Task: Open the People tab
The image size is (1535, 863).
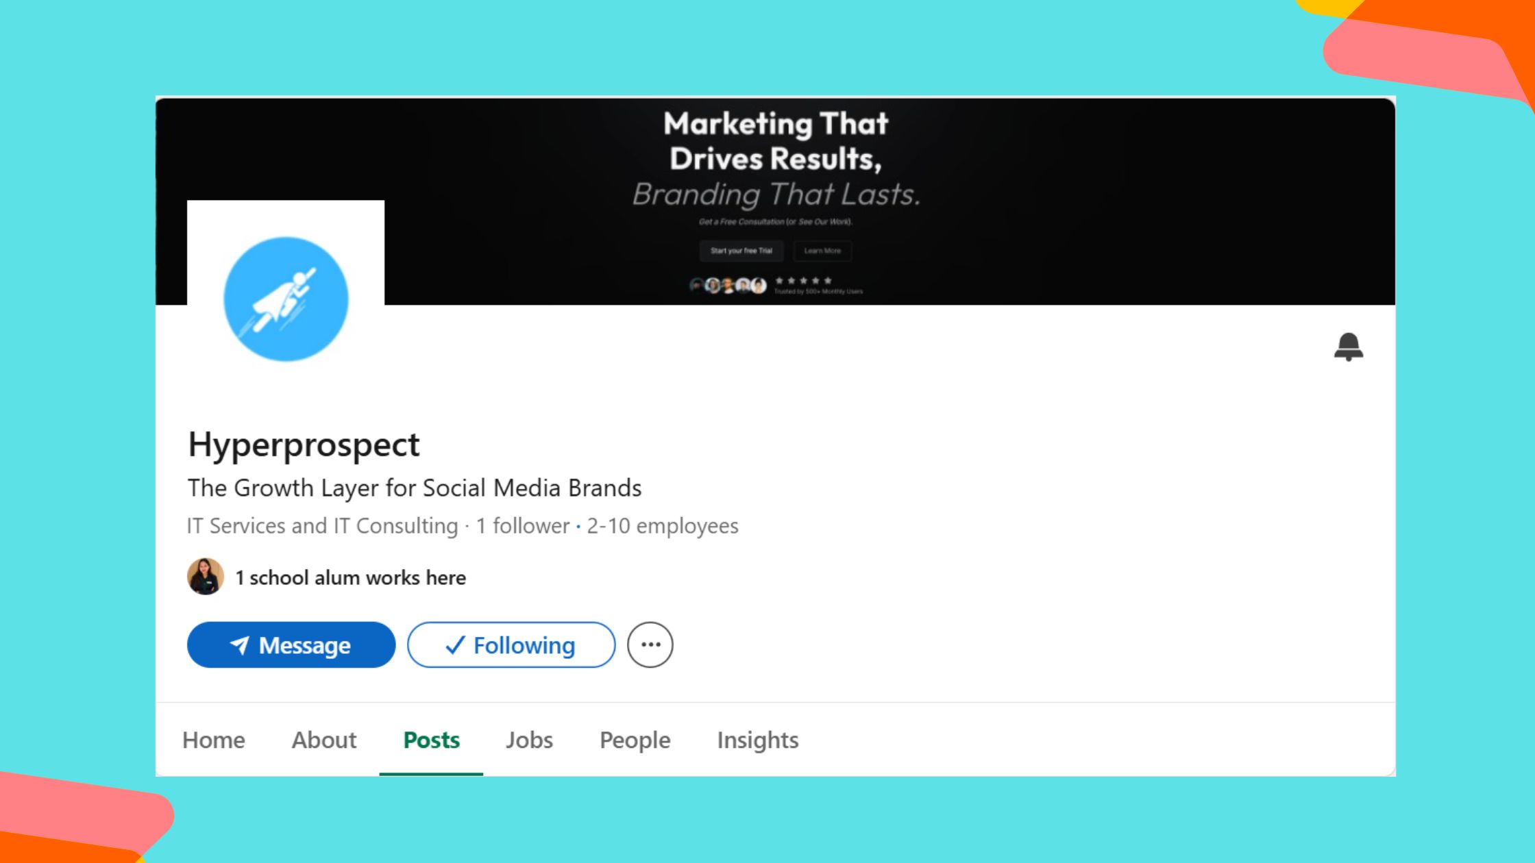Action: (x=634, y=740)
